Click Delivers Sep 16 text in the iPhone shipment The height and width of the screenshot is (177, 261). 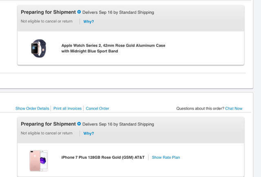[x=118, y=124]
